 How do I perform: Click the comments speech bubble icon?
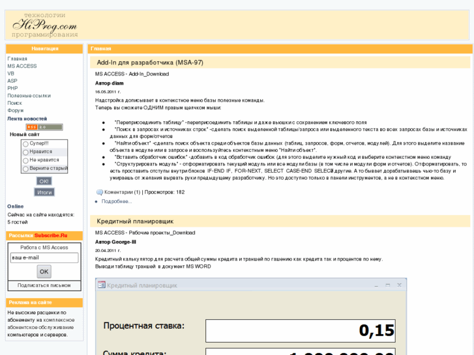click(x=100, y=192)
